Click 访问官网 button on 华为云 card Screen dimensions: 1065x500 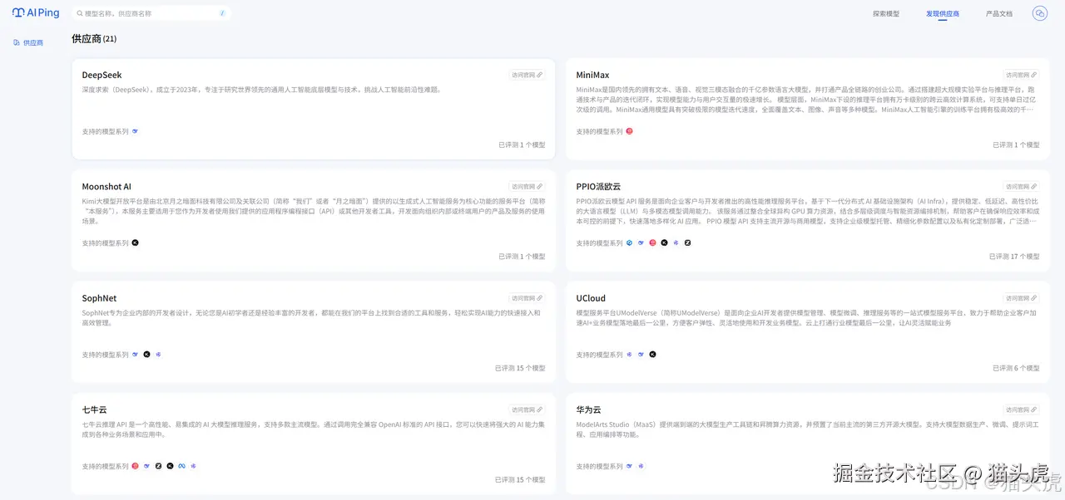[1022, 409]
